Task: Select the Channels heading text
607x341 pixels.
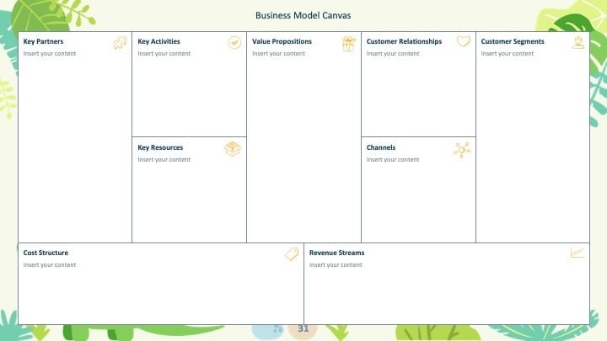Action: tap(381, 147)
